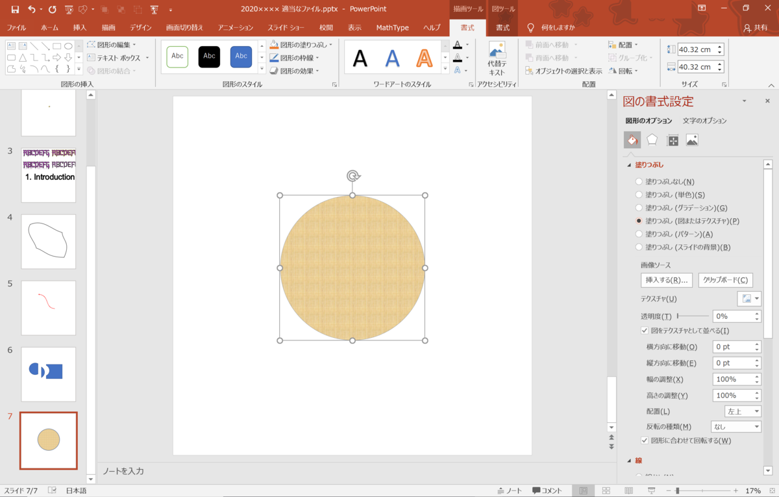Select the triangle shape in shapes gallery
Image resolution: width=779 pixels, height=497 pixels.
(x=23, y=57)
